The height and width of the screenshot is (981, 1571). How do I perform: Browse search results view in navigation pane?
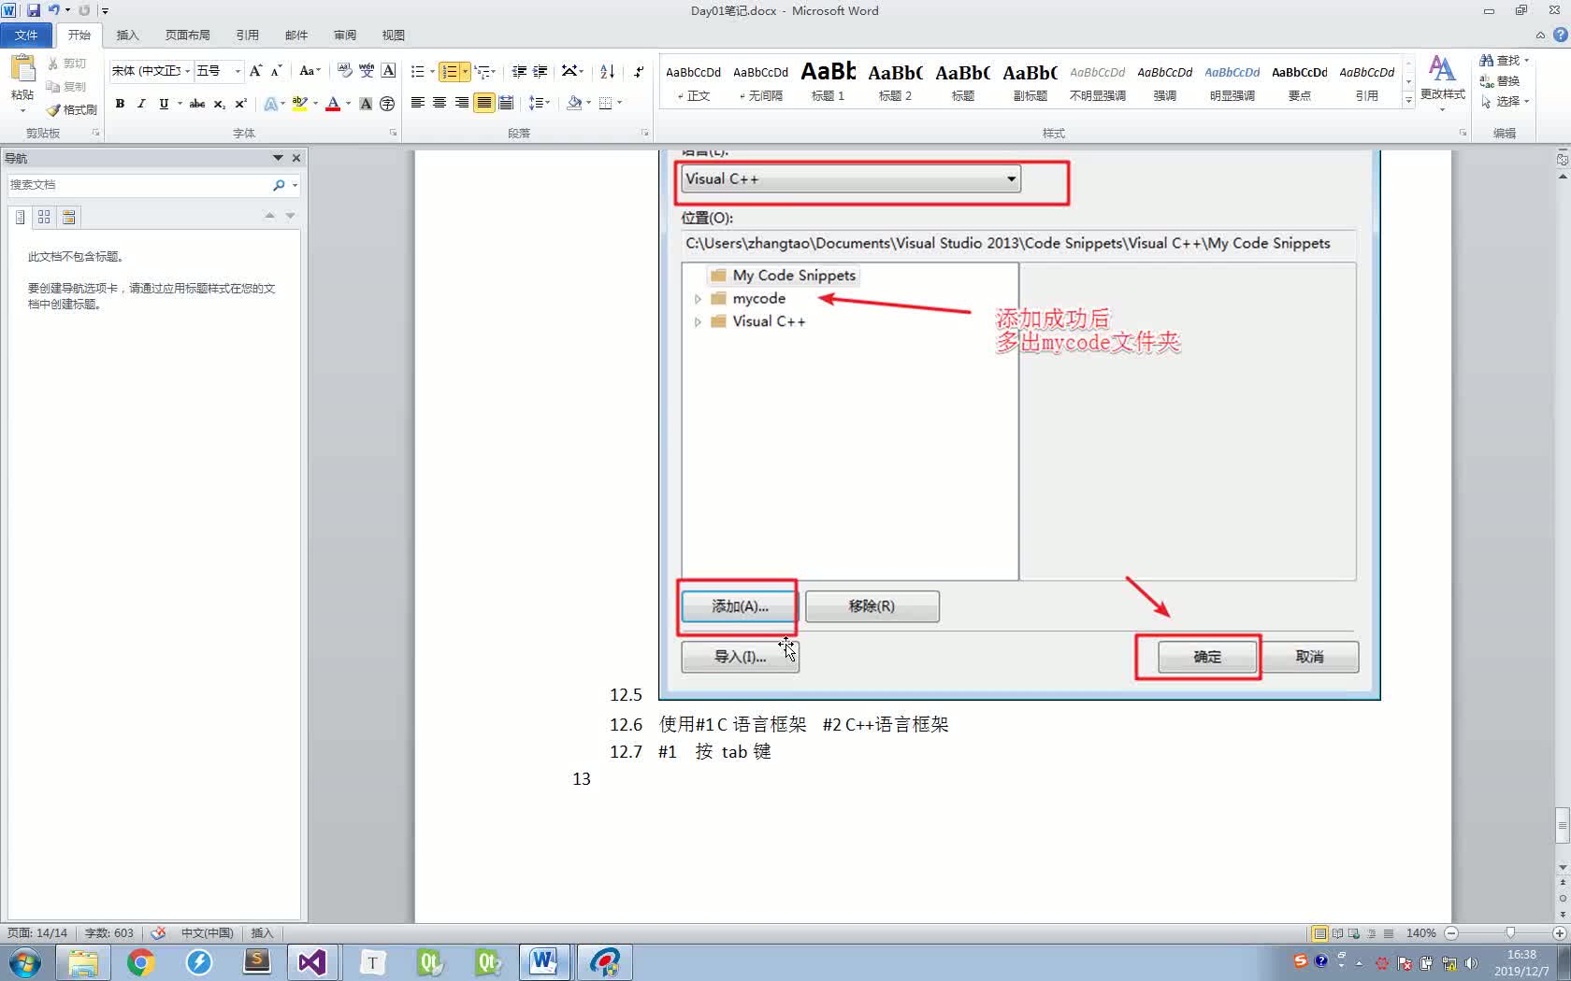click(x=68, y=217)
